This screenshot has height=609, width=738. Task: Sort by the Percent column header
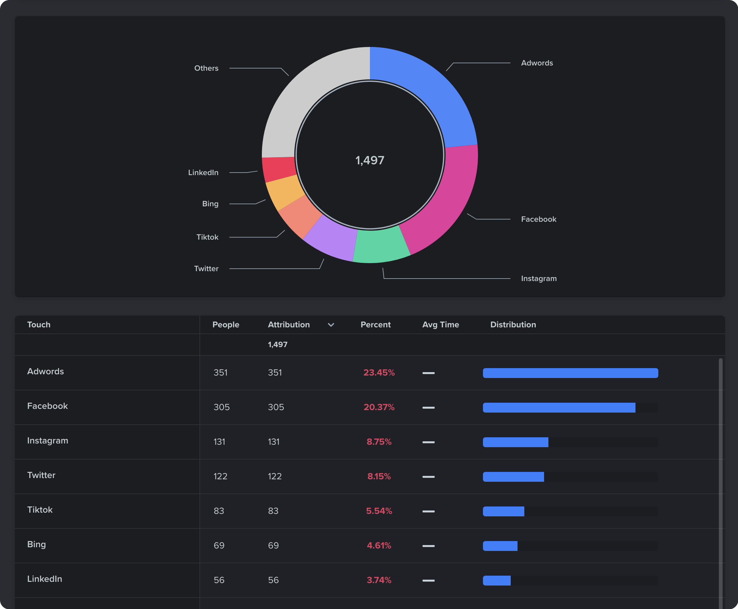coord(376,325)
